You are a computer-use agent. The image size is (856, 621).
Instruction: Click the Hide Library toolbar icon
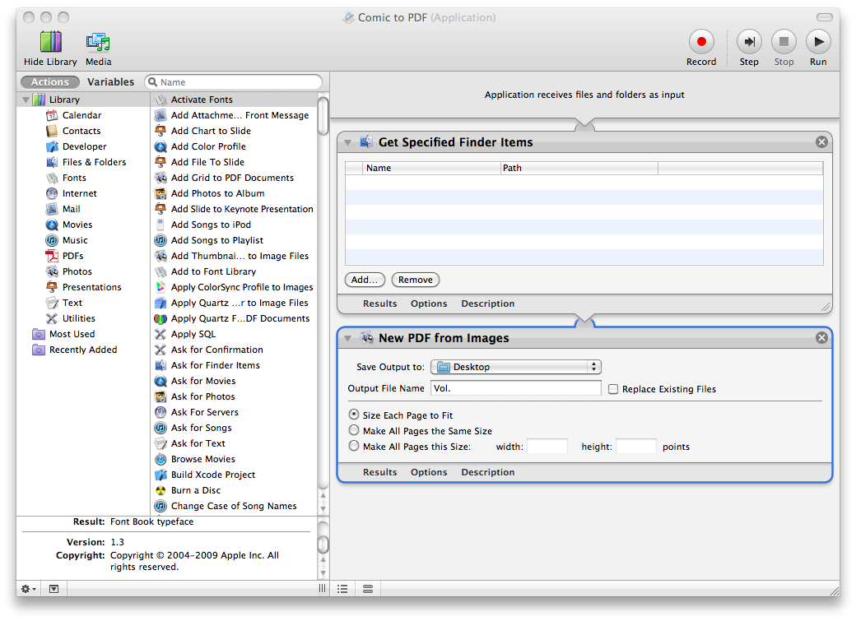[x=50, y=42]
